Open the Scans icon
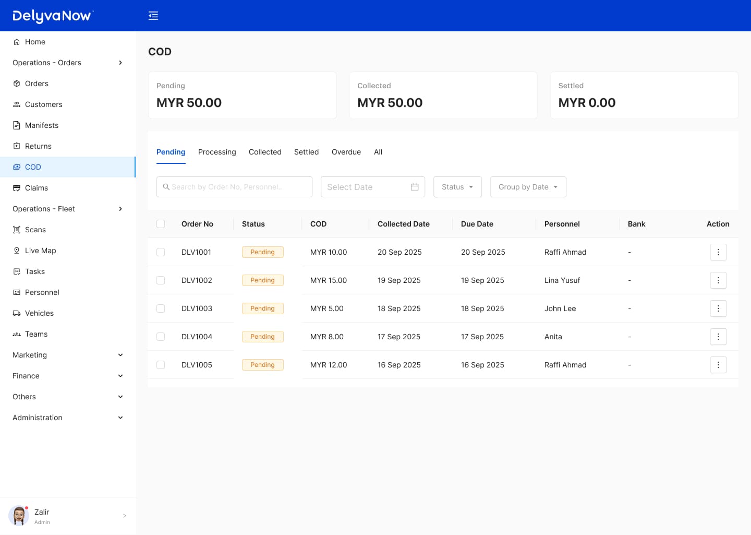Viewport: 751px width, 535px height. (x=17, y=230)
